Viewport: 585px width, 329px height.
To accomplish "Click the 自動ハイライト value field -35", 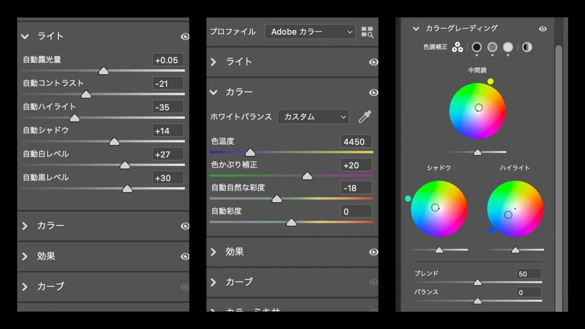I will tap(168, 107).
